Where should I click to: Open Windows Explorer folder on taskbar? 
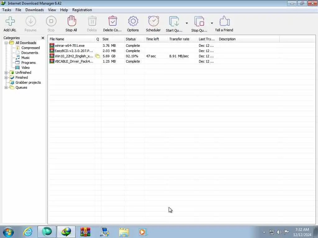pyautogui.click(x=124, y=232)
